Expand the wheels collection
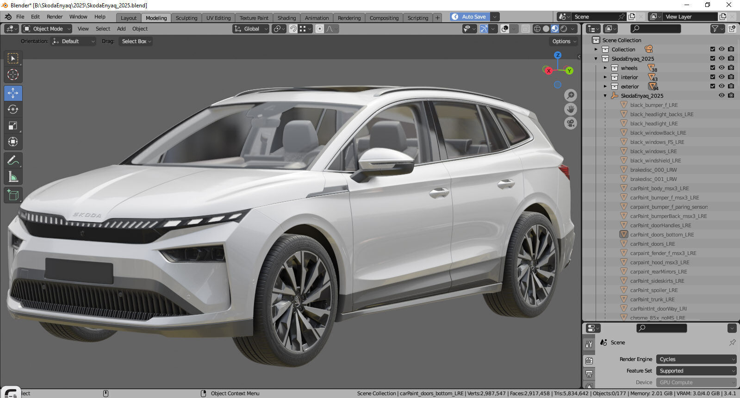740x398 pixels. pyautogui.click(x=605, y=68)
